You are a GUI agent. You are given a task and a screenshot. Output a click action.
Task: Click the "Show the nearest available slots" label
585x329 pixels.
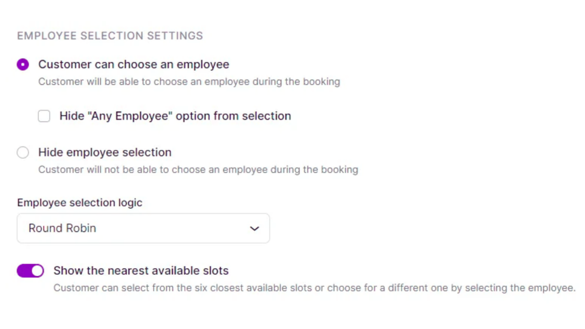tap(141, 271)
